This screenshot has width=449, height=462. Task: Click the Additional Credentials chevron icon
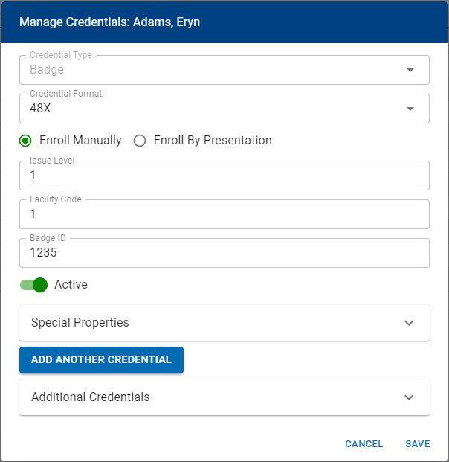pyautogui.click(x=409, y=397)
